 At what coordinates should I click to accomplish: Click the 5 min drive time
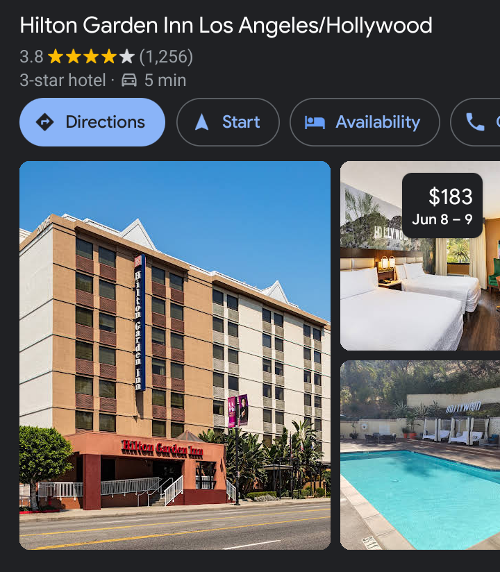pos(165,81)
